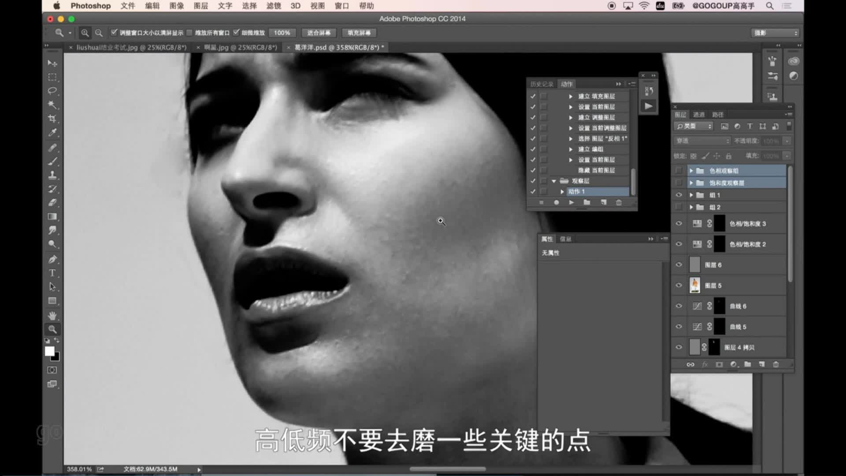Play the selected action

point(571,202)
